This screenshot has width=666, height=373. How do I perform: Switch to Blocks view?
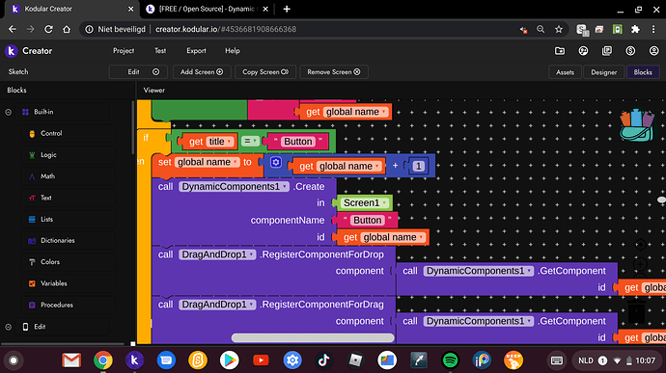click(643, 72)
